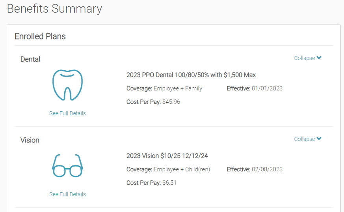Click Dental effective date 01/01/2023
The width and height of the screenshot is (344, 212).
point(267,88)
